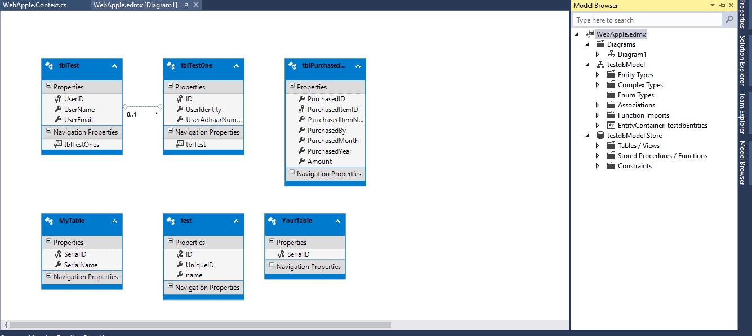Click the testdbModel.Store database icon
Screen dimensions: 752x336
click(600, 135)
